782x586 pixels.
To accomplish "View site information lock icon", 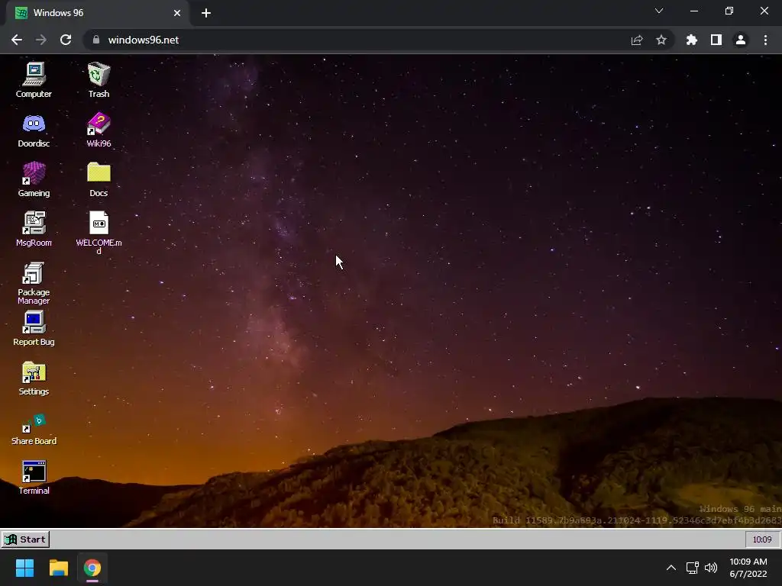I will pyautogui.click(x=96, y=40).
